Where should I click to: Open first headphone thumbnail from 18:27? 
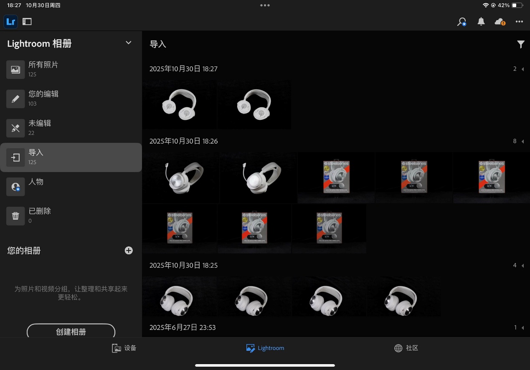click(x=179, y=104)
